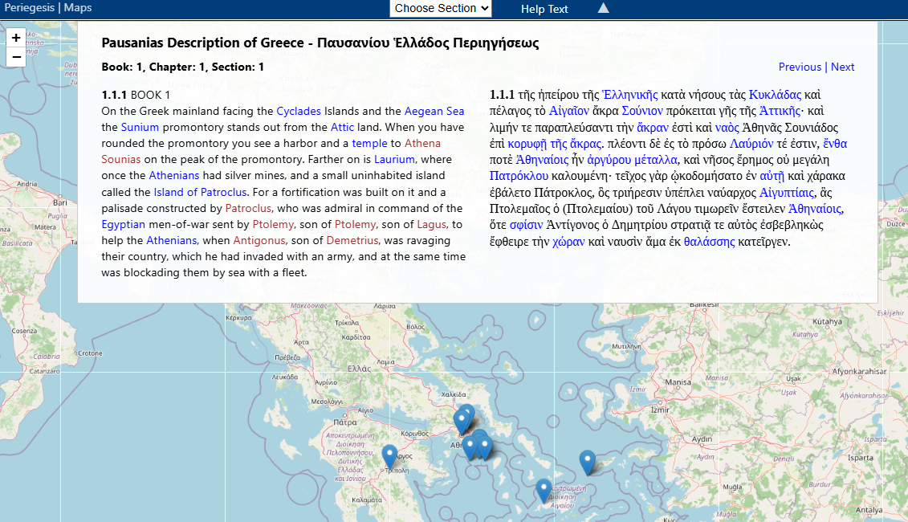
Task: Zoom in on the map
Action: [x=16, y=38]
